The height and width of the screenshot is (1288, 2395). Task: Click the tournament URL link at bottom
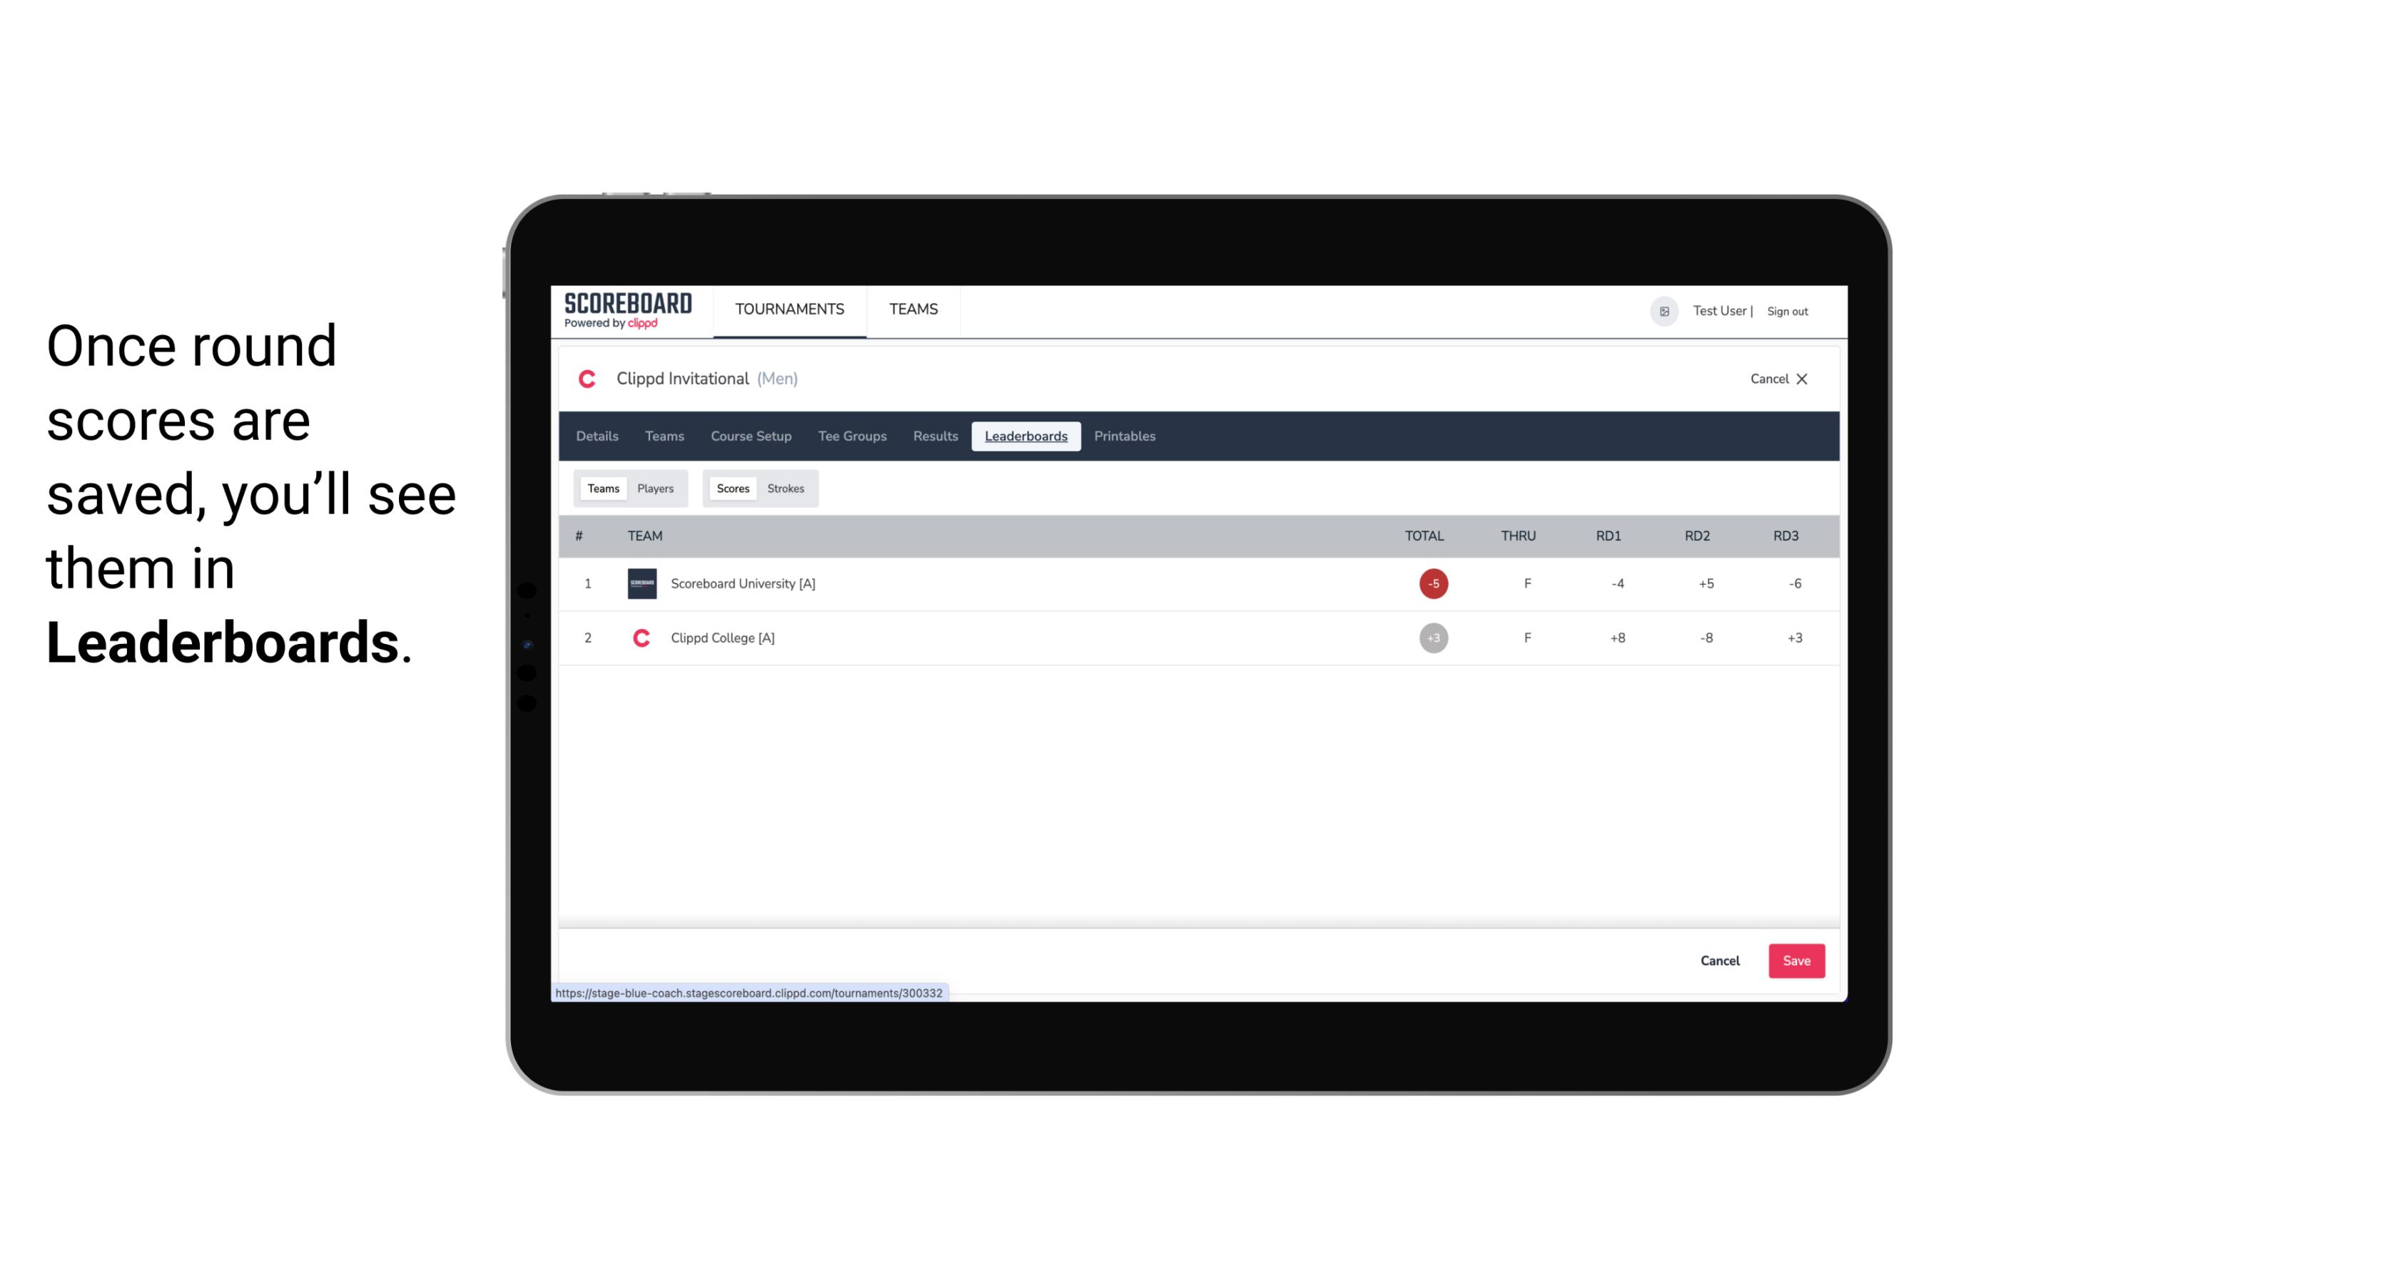tap(749, 993)
